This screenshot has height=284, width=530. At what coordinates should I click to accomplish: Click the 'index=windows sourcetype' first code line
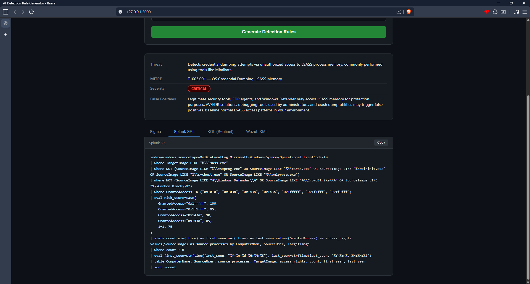[x=239, y=157]
